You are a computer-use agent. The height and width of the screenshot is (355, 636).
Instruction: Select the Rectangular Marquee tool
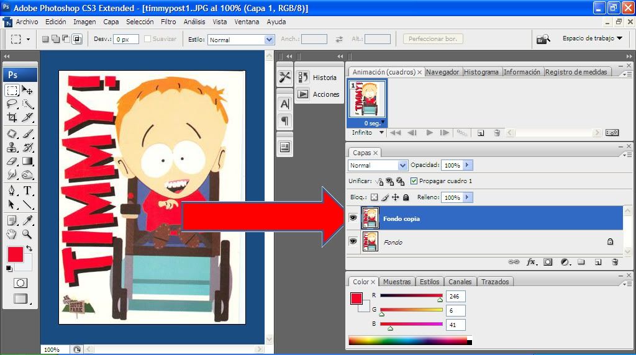pos(12,90)
